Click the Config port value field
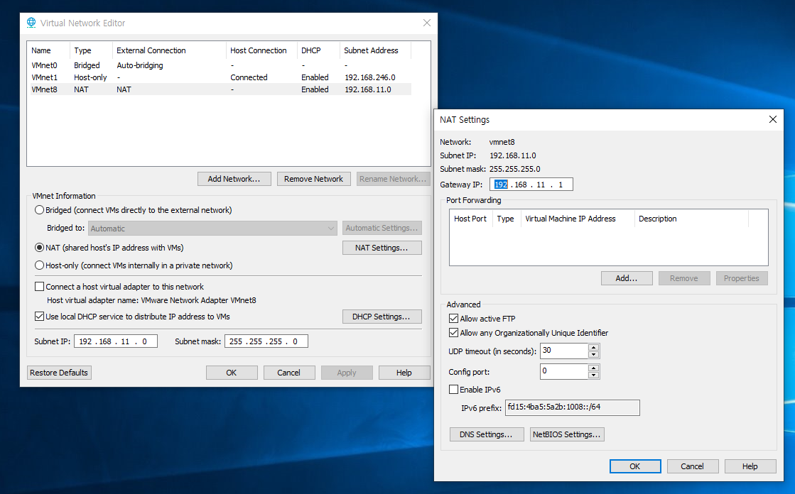 click(564, 371)
